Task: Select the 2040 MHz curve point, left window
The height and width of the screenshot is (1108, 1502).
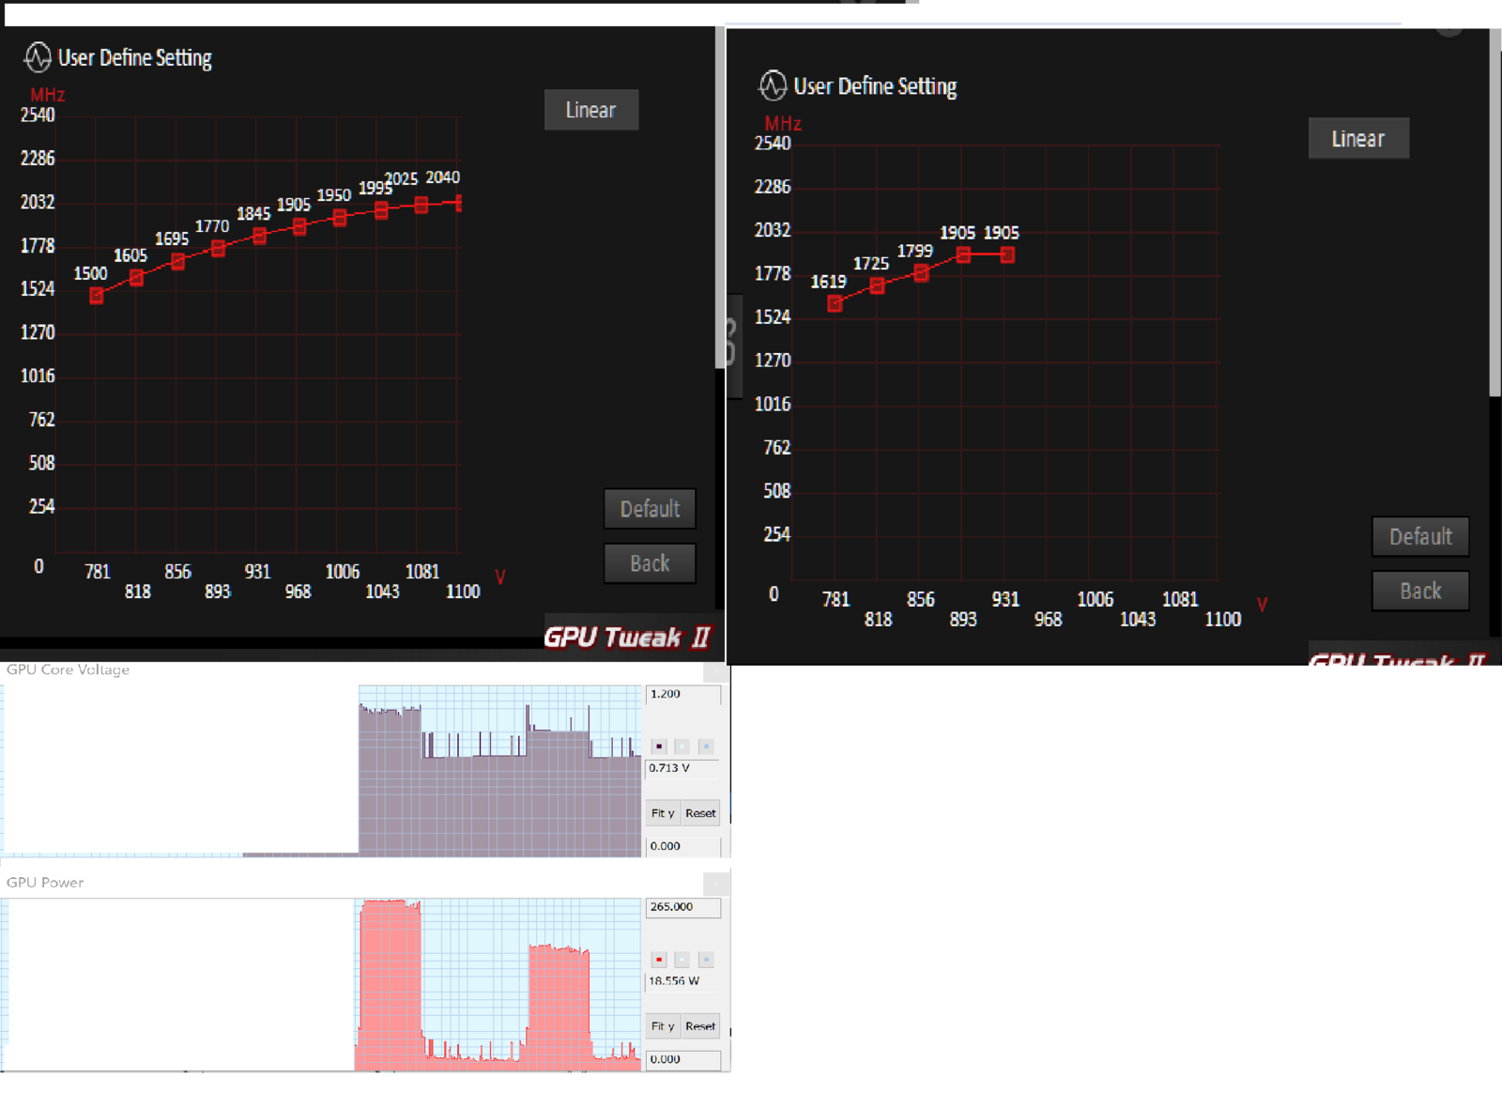Action: click(x=458, y=203)
